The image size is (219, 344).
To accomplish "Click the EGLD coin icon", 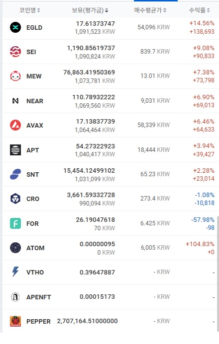I will pyautogui.click(x=15, y=27).
